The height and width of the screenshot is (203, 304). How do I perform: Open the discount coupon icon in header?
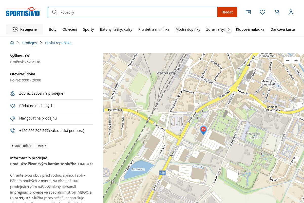pyautogui.click(x=248, y=12)
